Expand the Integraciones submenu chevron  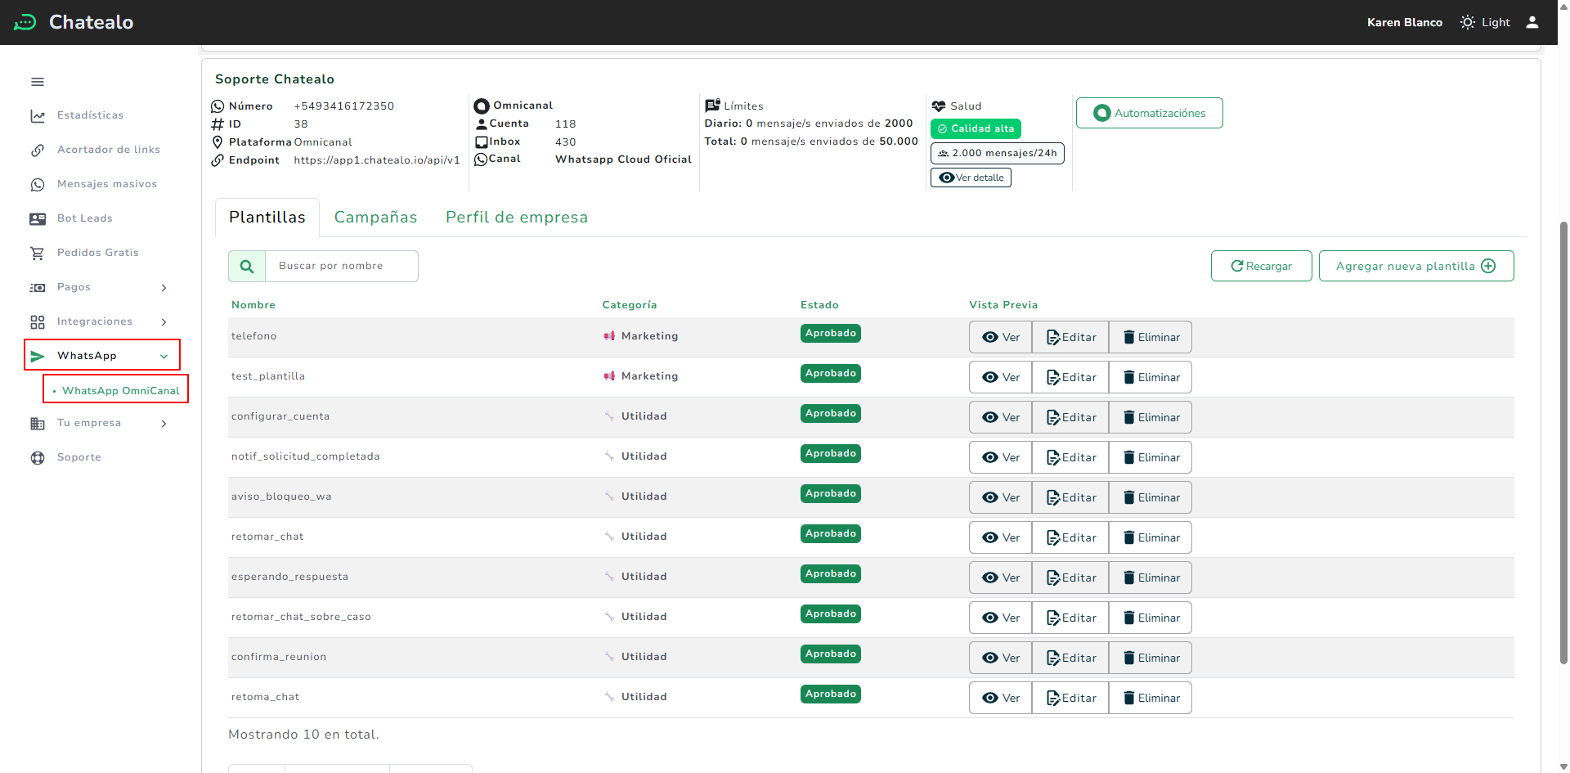point(164,322)
